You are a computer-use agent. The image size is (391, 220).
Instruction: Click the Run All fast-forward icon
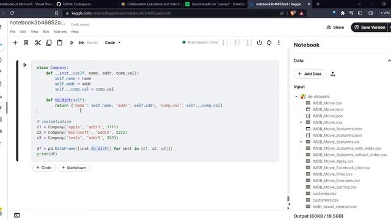(81, 43)
